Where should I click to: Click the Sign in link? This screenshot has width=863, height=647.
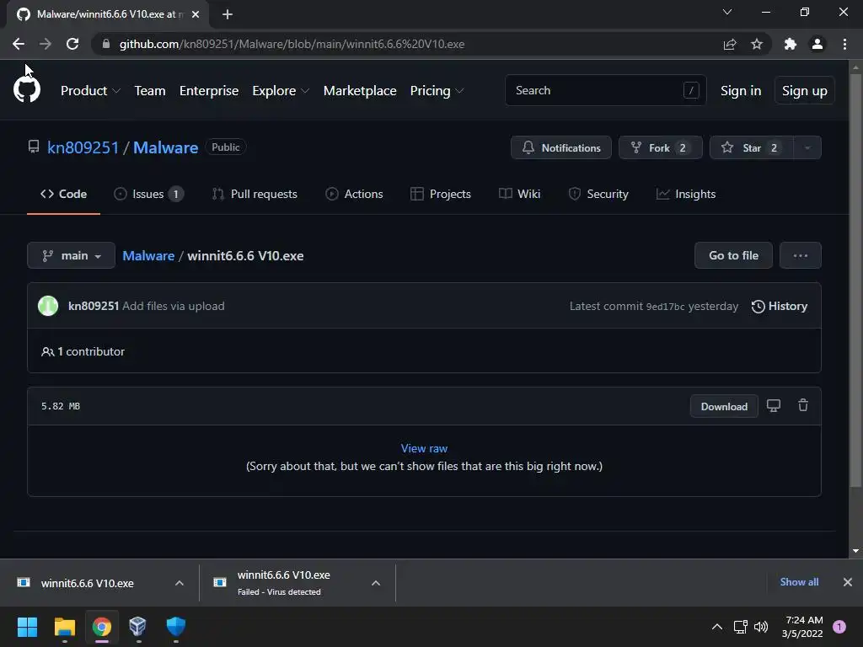pyautogui.click(x=741, y=91)
